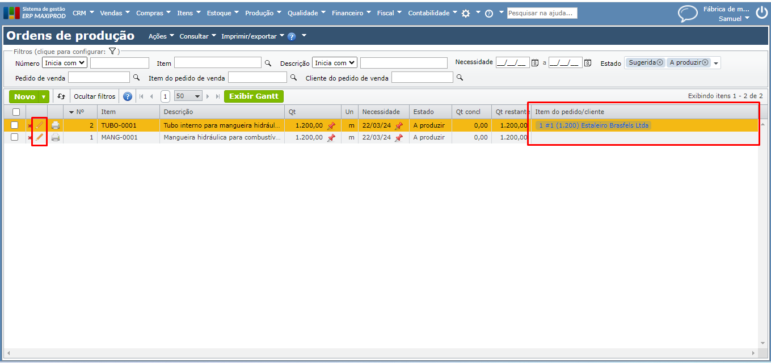Screen dimensions: 771x363
Task: Click quantity pin icon in TUBO-0001 row
Action: point(331,126)
